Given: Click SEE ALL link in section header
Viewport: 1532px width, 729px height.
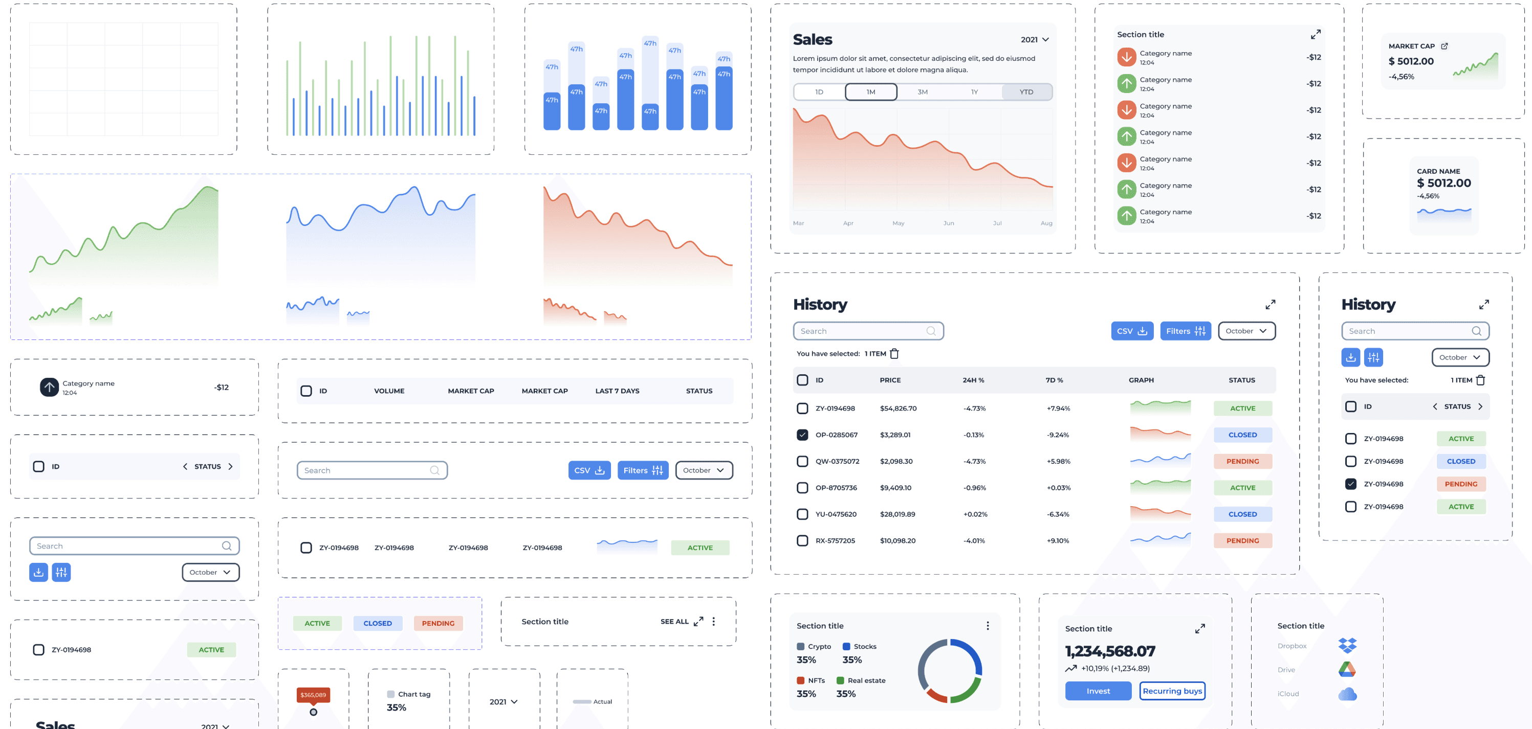Looking at the screenshot, I should coord(674,622).
